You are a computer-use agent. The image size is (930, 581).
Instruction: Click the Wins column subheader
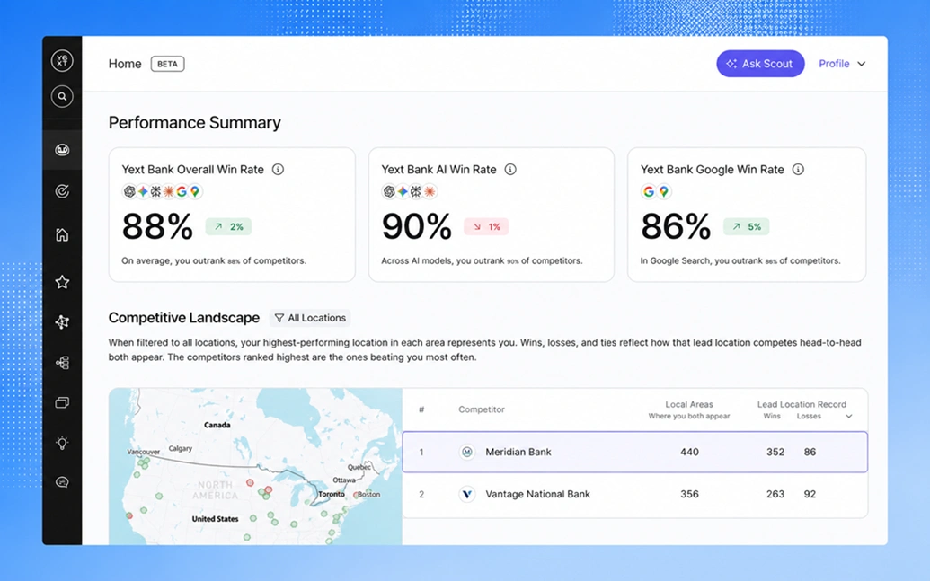(772, 416)
